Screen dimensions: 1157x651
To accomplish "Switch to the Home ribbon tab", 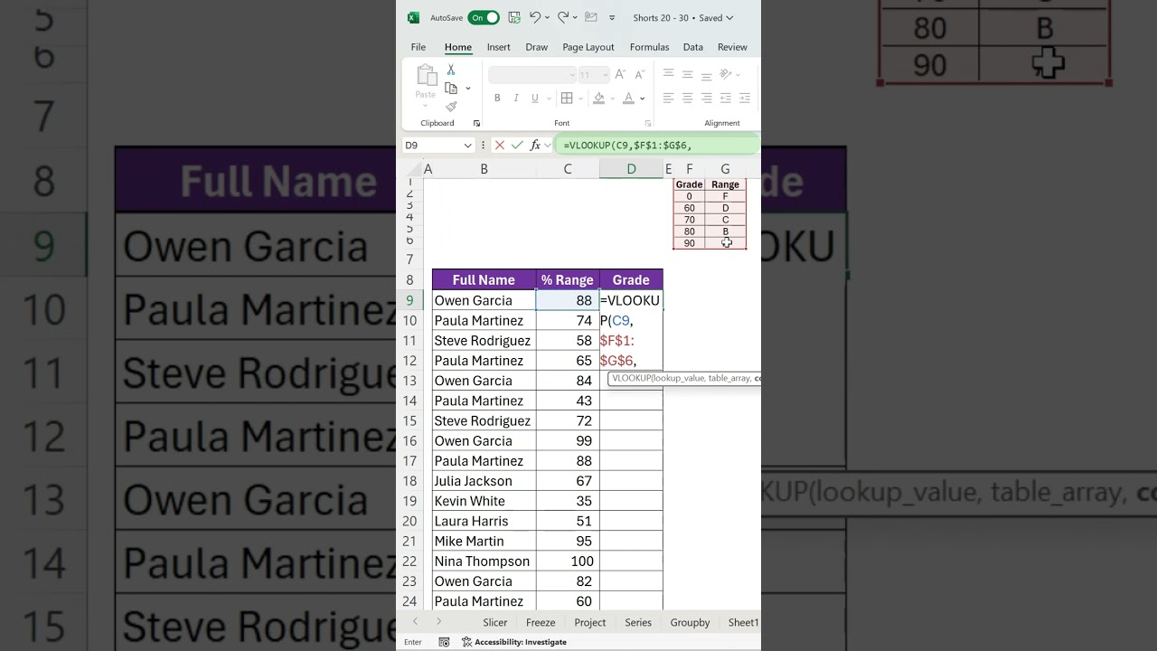I will click(458, 47).
